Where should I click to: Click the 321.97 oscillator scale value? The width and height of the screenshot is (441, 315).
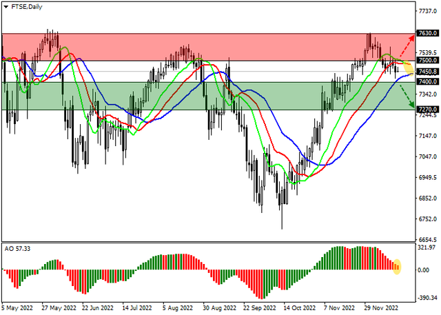point(427,247)
